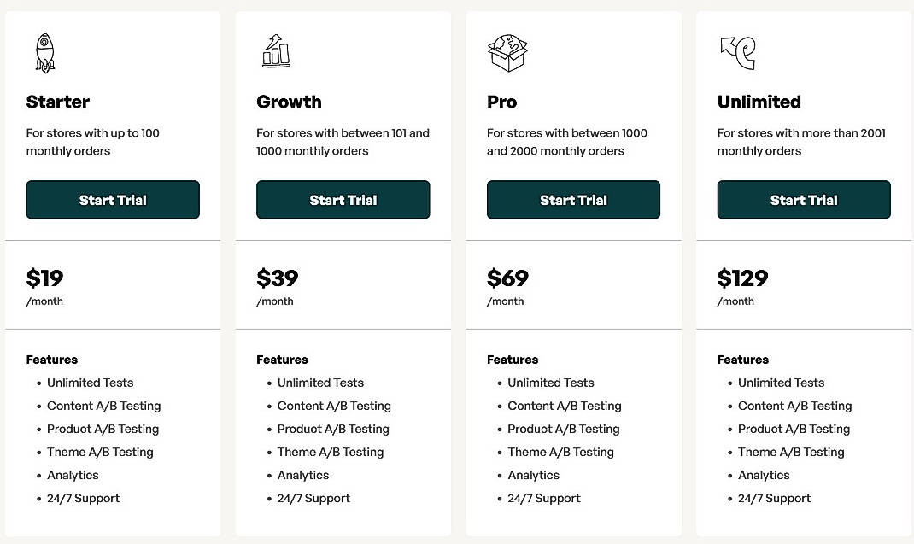Select the Pro plan heading

(501, 102)
